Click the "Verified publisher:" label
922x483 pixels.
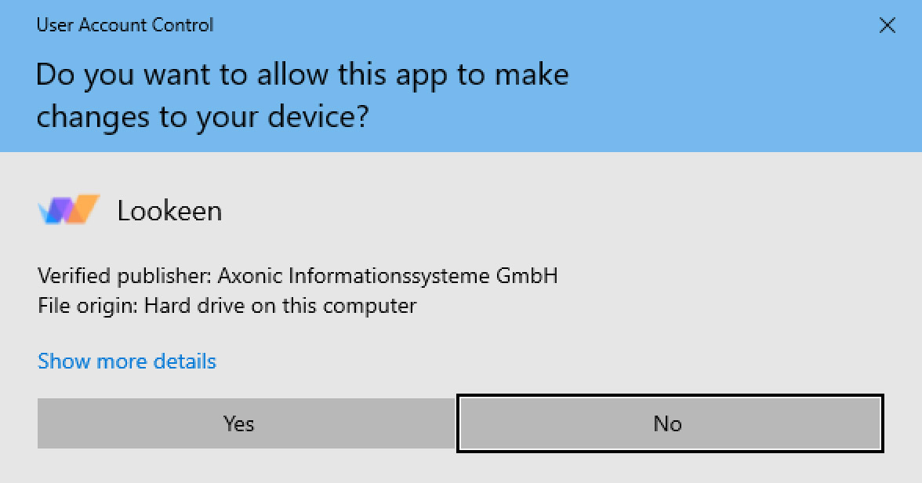(125, 276)
